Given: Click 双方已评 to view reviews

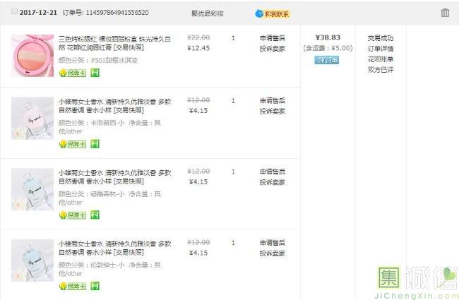Looking at the screenshot, I should point(381,70).
